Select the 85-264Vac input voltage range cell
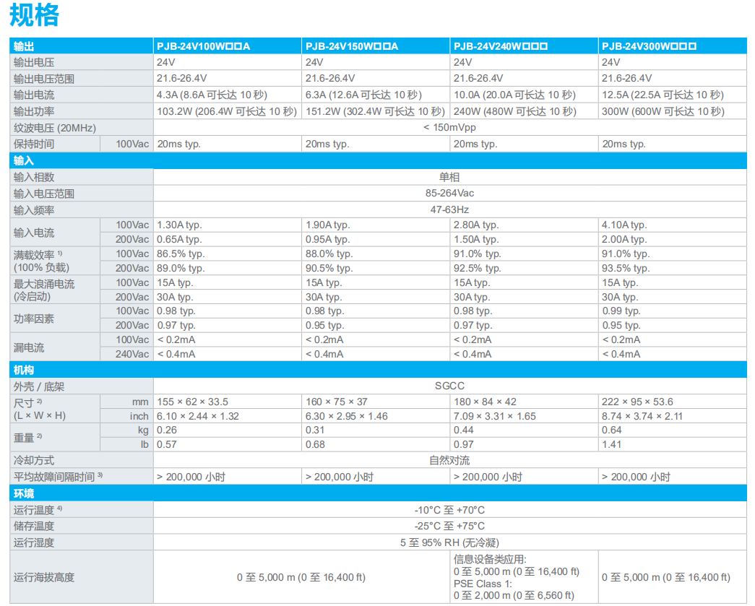Image resolution: width=755 pixels, height=606 pixels. click(449, 193)
